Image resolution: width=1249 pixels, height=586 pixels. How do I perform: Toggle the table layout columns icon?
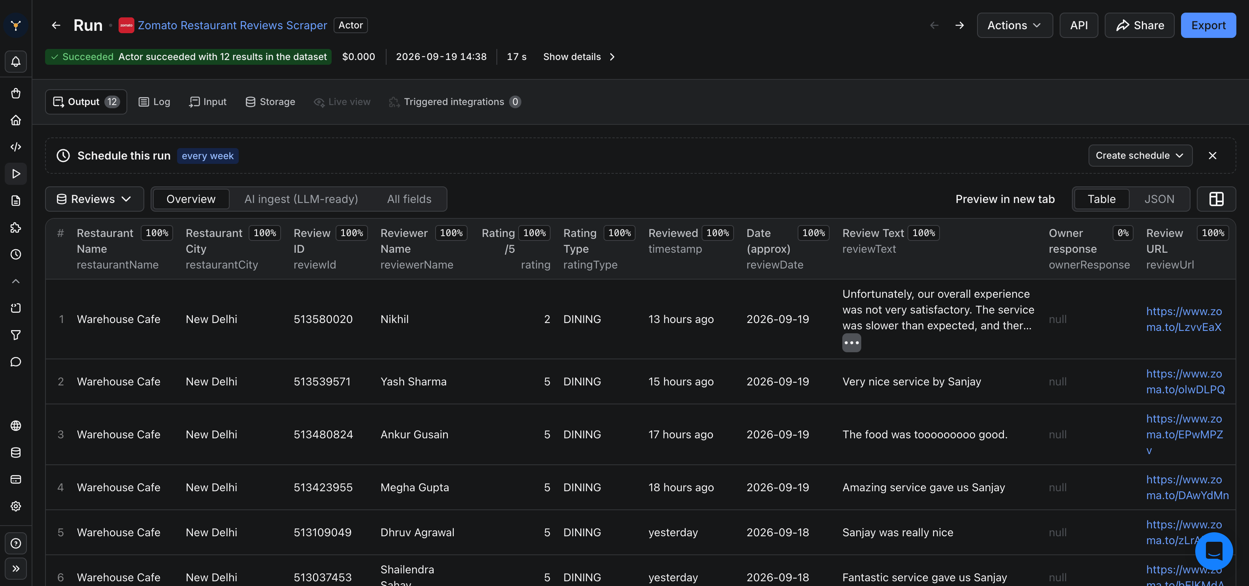[1217, 199]
